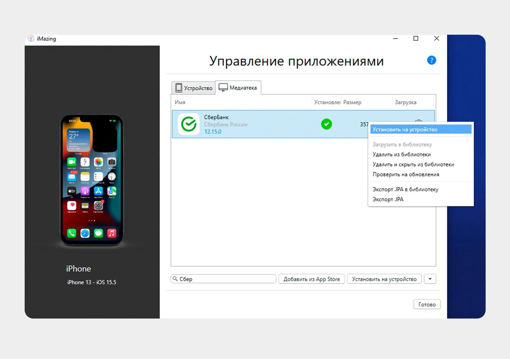Click the Готово button

click(427, 305)
